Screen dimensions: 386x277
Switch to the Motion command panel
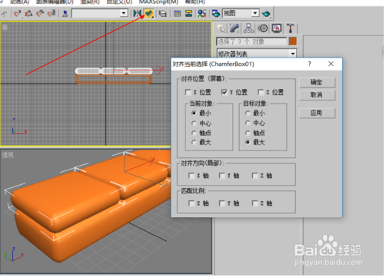pos(263,28)
